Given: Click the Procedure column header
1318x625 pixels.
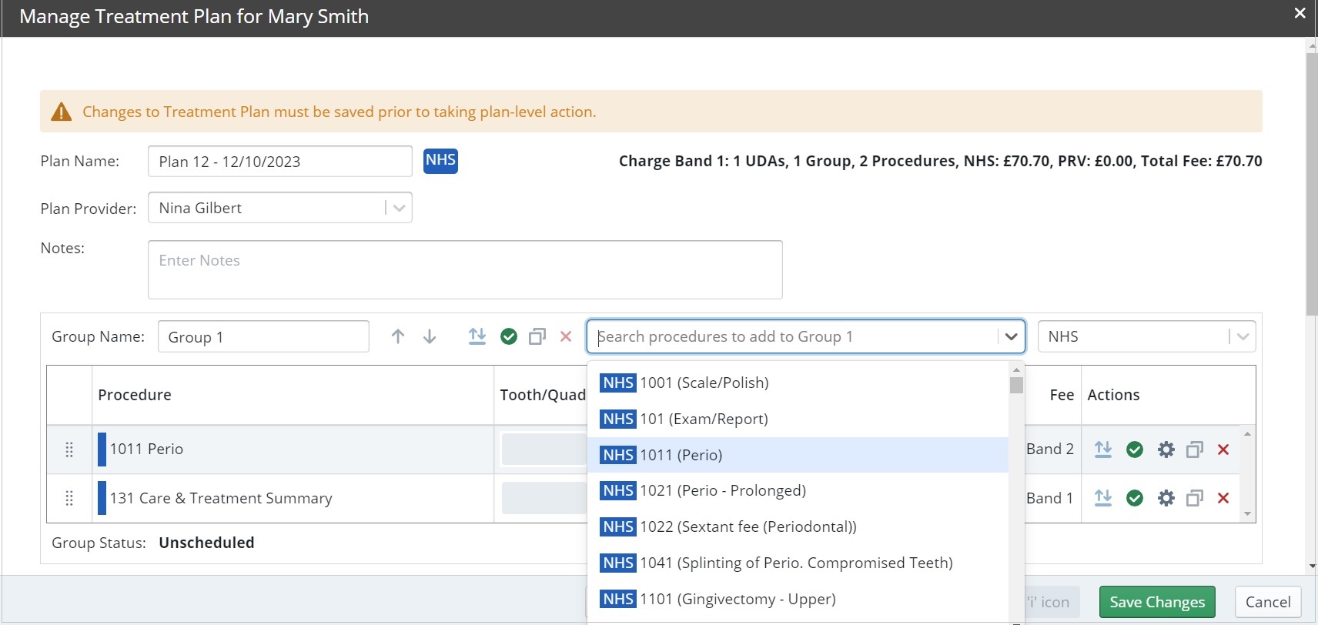Looking at the screenshot, I should 135,395.
